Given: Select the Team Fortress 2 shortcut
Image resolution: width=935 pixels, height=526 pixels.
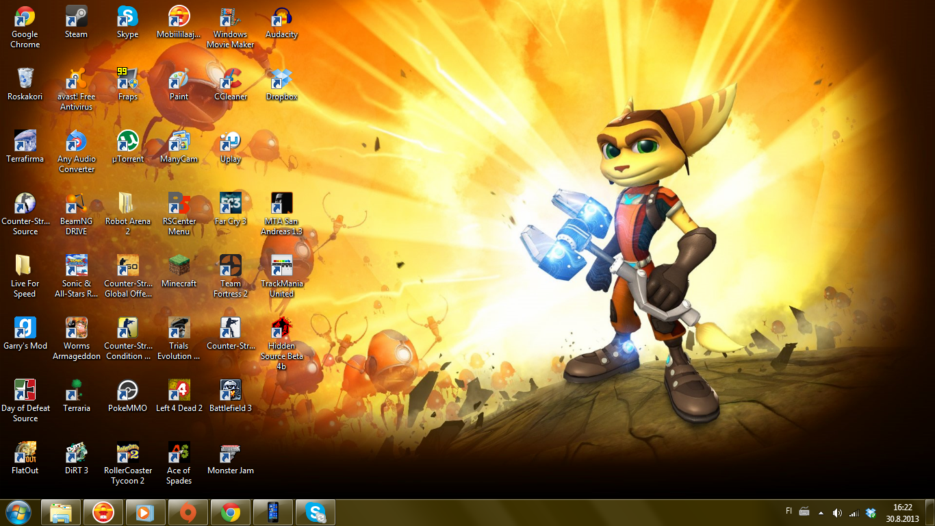Looking at the screenshot, I should click(231, 277).
